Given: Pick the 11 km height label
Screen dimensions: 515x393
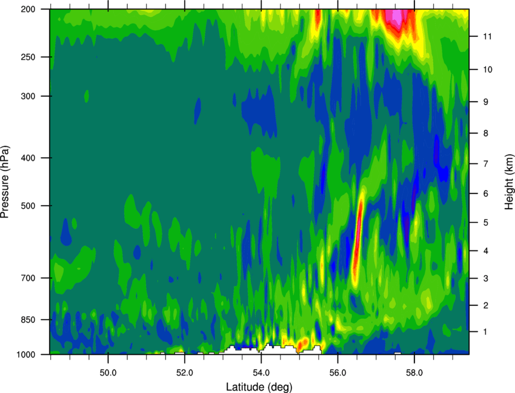Looking at the screenshot, I should pyautogui.click(x=487, y=36).
